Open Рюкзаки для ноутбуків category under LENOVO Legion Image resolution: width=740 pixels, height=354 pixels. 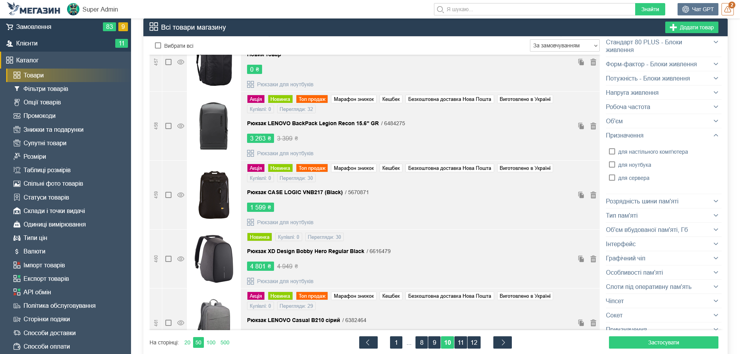click(x=285, y=154)
